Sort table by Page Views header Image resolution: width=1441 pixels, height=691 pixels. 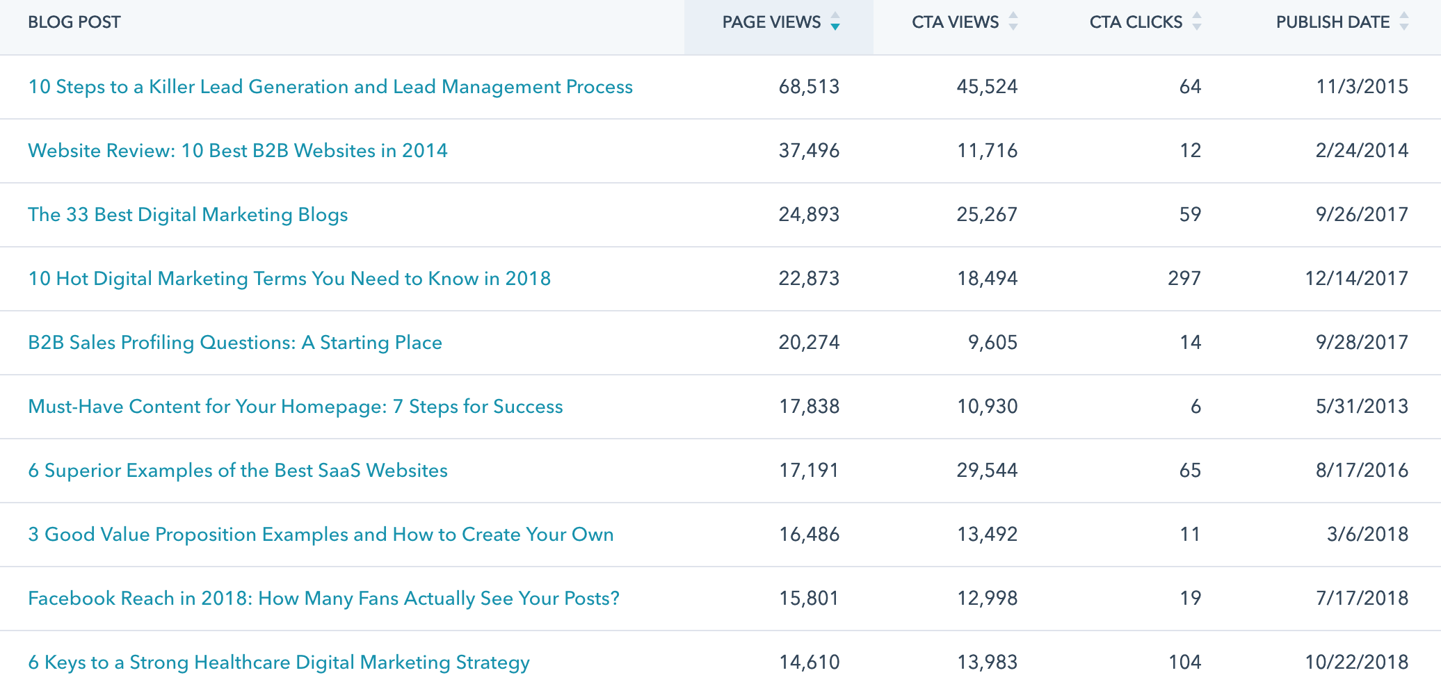771,22
